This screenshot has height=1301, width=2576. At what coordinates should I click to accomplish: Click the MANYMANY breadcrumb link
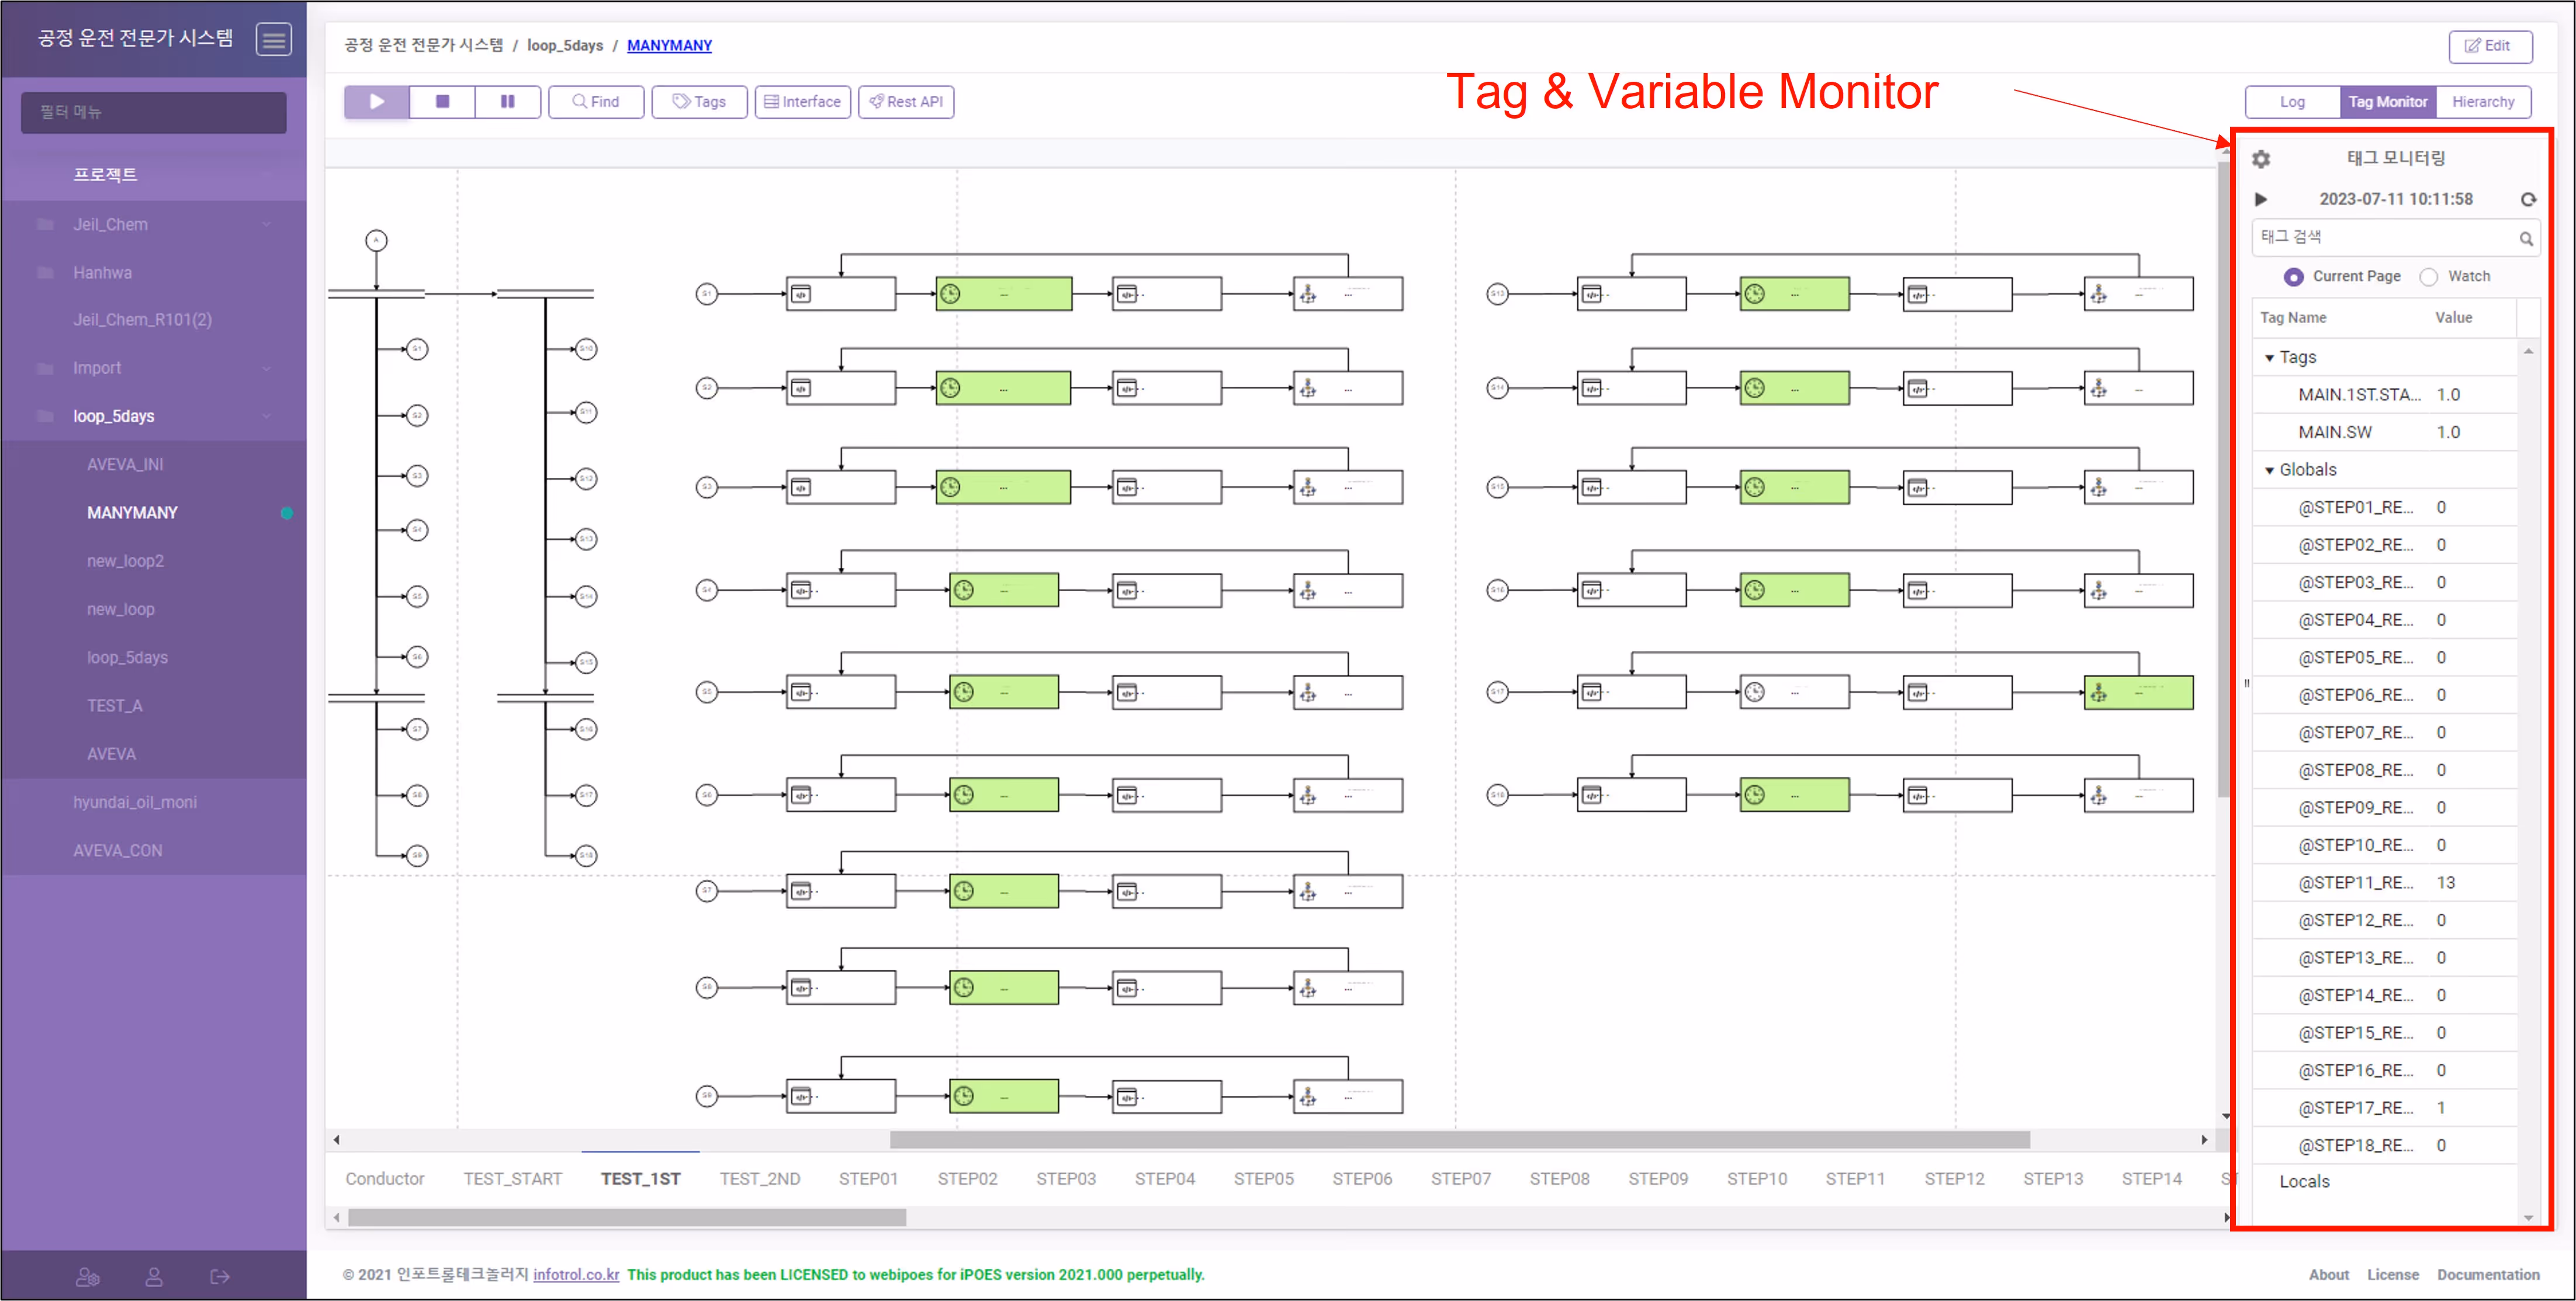[x=669, y=46]
